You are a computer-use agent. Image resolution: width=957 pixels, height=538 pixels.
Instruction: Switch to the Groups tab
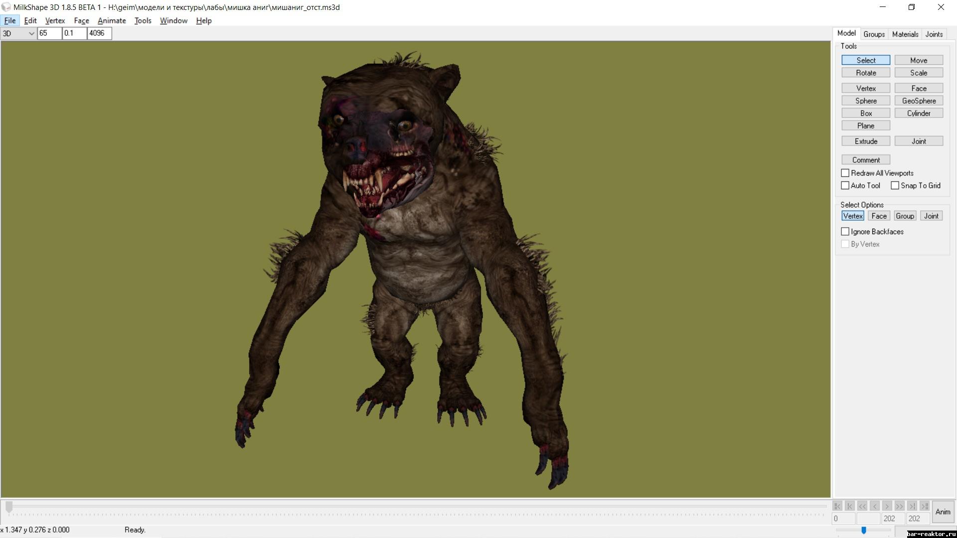click(874, 34)
